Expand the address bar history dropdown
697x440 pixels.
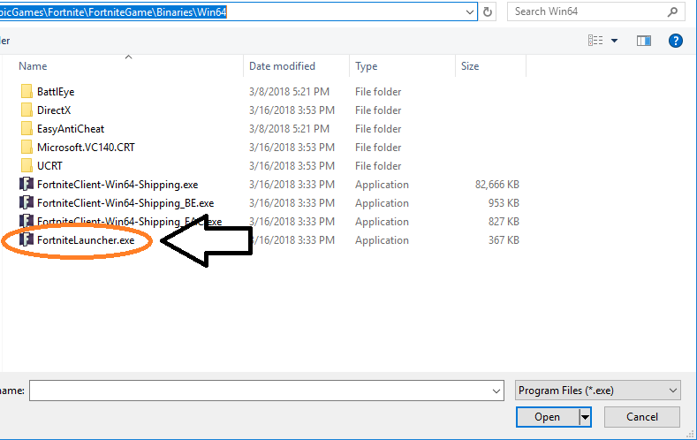point(469,12)
